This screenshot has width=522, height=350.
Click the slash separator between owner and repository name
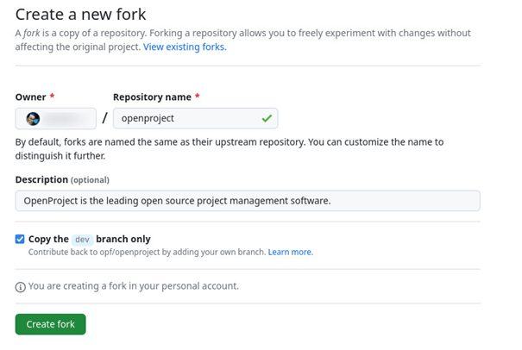[x=104, y=118]
